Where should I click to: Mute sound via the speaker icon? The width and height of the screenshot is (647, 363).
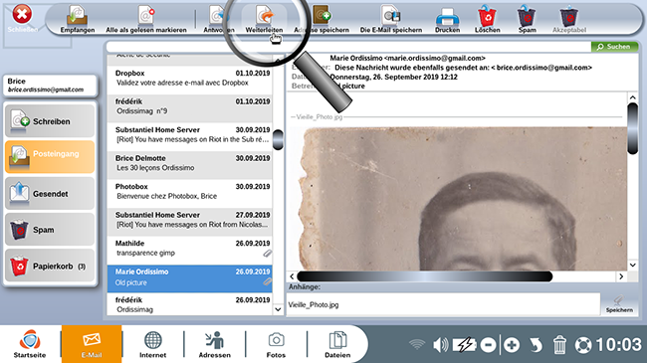pyautogui.click(x=440, y=344)
